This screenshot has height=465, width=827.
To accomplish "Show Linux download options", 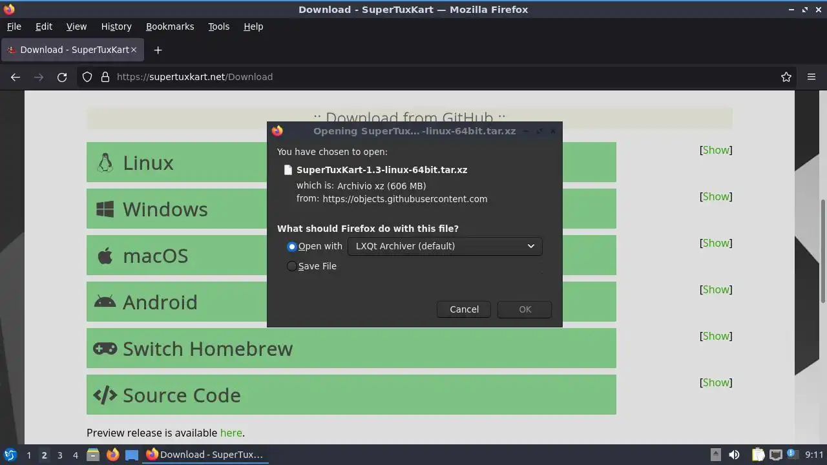I will click(716, 150).
